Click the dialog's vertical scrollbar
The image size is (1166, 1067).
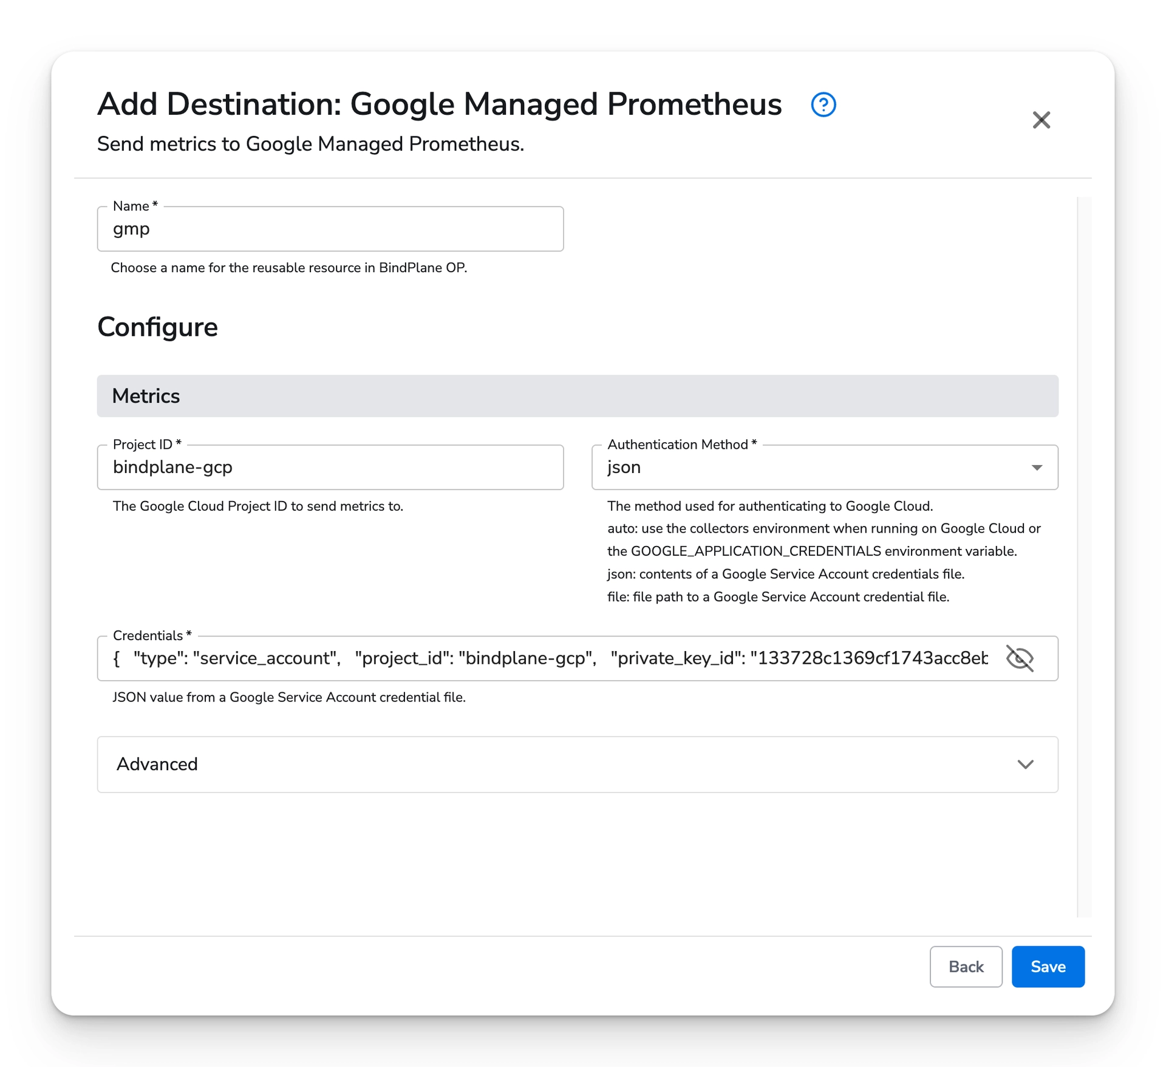[x=1084, y=556]
